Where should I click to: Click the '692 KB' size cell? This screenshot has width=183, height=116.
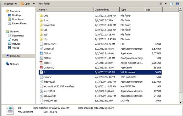pos(157,68)
